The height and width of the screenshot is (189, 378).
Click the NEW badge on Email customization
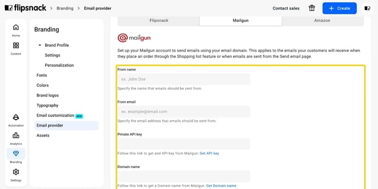[79, 116]
